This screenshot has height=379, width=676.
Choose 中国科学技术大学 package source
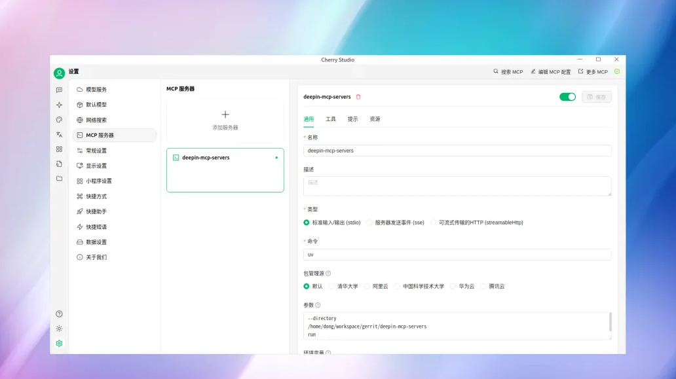point(419,287)
